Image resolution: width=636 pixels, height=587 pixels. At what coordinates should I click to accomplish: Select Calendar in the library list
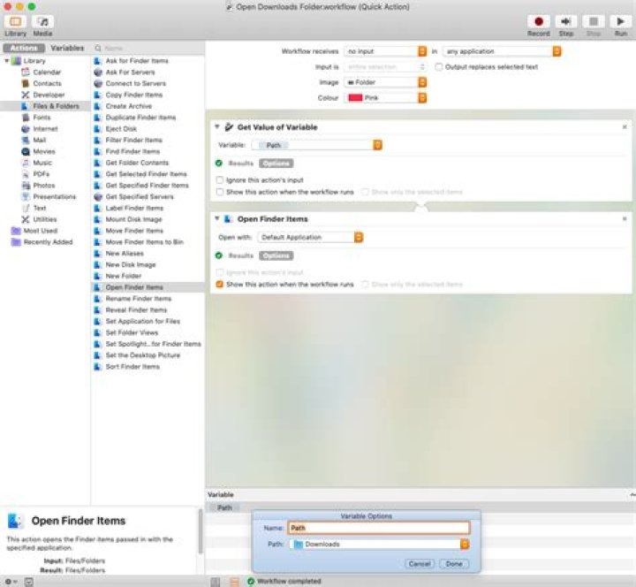point(47,72)
